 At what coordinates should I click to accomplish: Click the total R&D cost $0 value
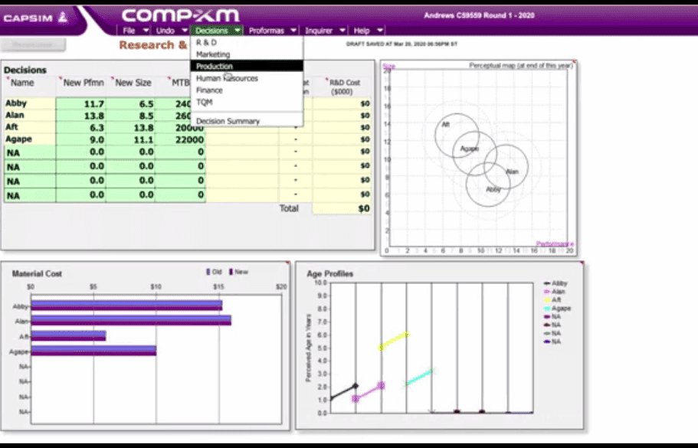tap(342, 208)
